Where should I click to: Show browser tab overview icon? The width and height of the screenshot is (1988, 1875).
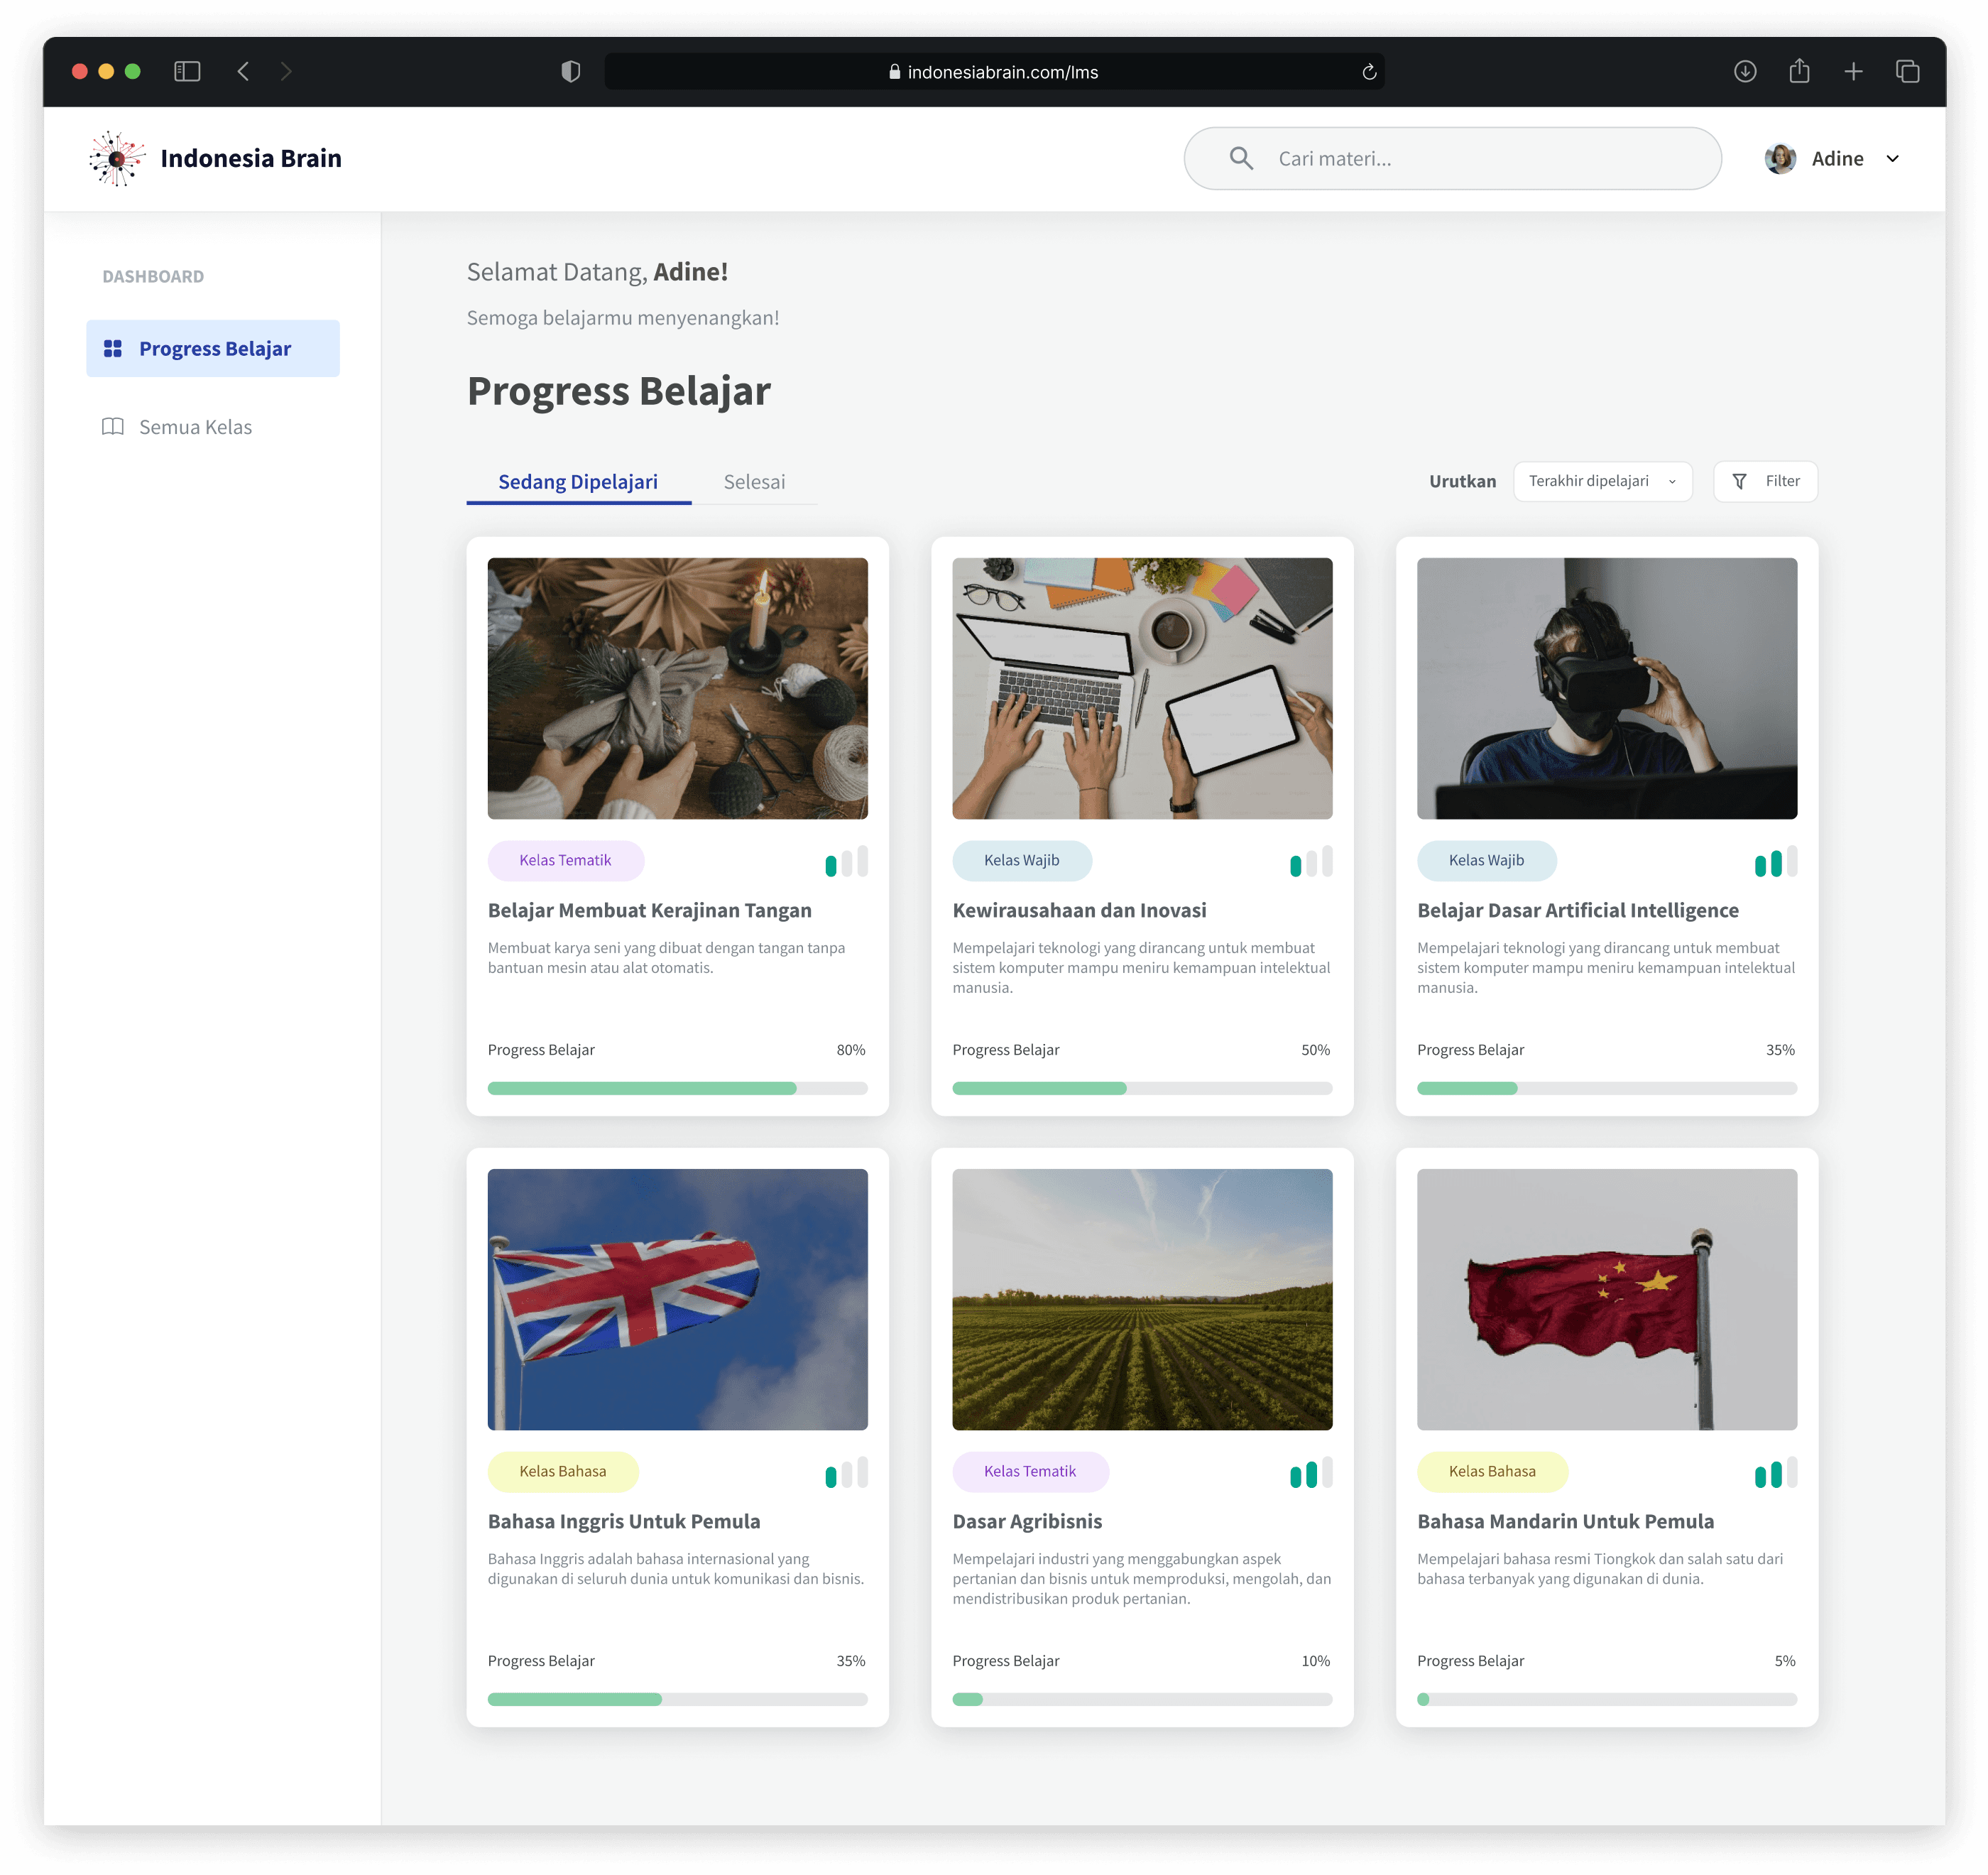point(1907,71)
